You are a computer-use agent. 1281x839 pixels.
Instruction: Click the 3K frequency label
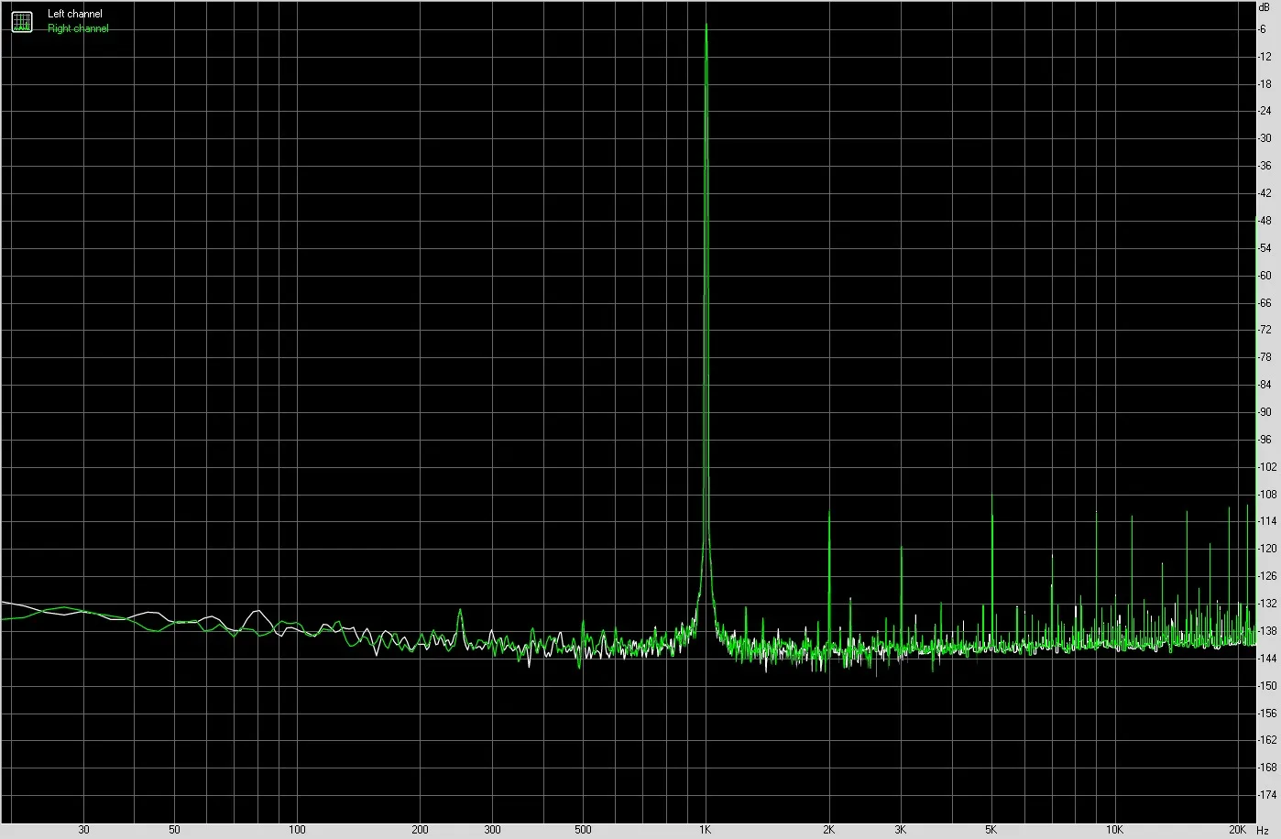click(901, 830)
